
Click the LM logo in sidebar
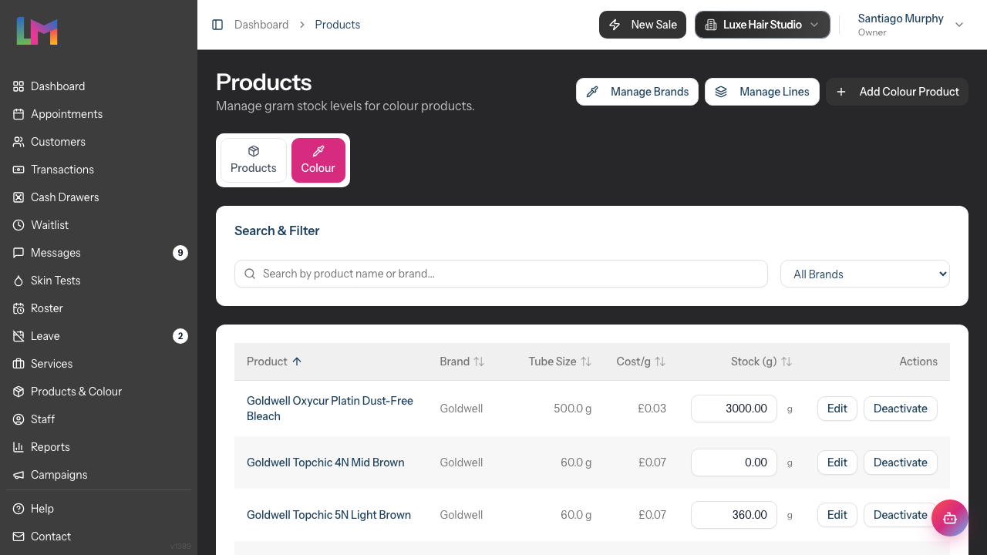point(37,31)
